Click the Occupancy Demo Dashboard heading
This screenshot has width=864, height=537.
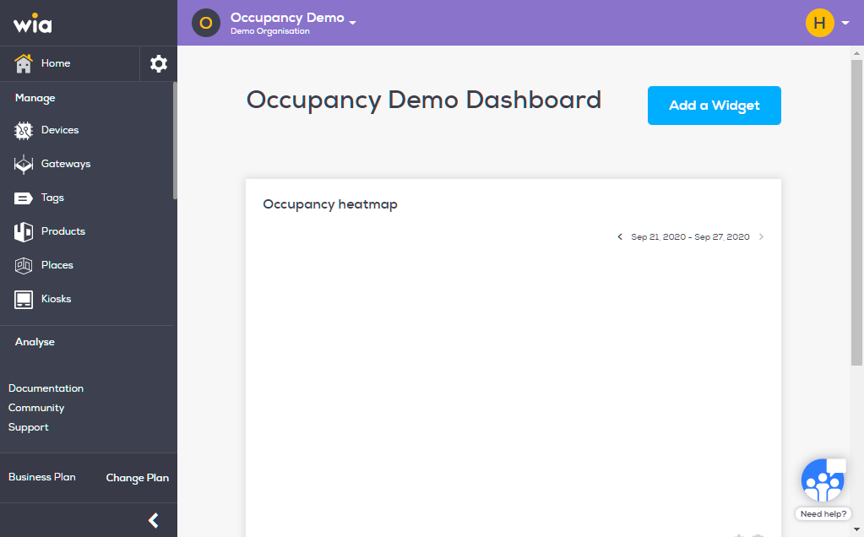(424, 100)
